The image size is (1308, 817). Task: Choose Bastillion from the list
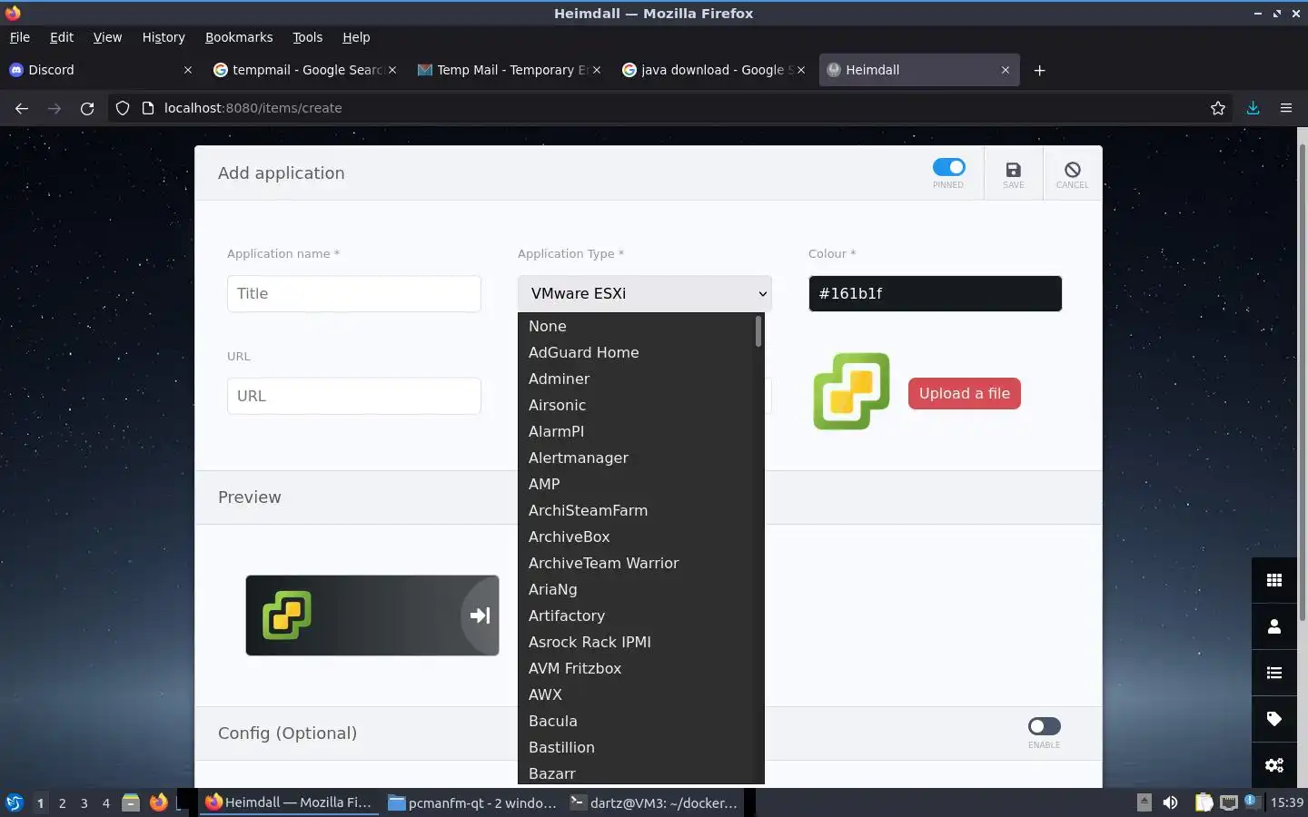pyautogui.click(x=636, y=747)
